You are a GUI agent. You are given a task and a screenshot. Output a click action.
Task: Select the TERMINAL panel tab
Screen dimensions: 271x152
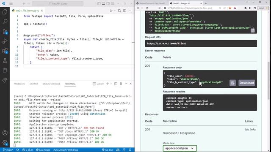click(x=70, y=84)
